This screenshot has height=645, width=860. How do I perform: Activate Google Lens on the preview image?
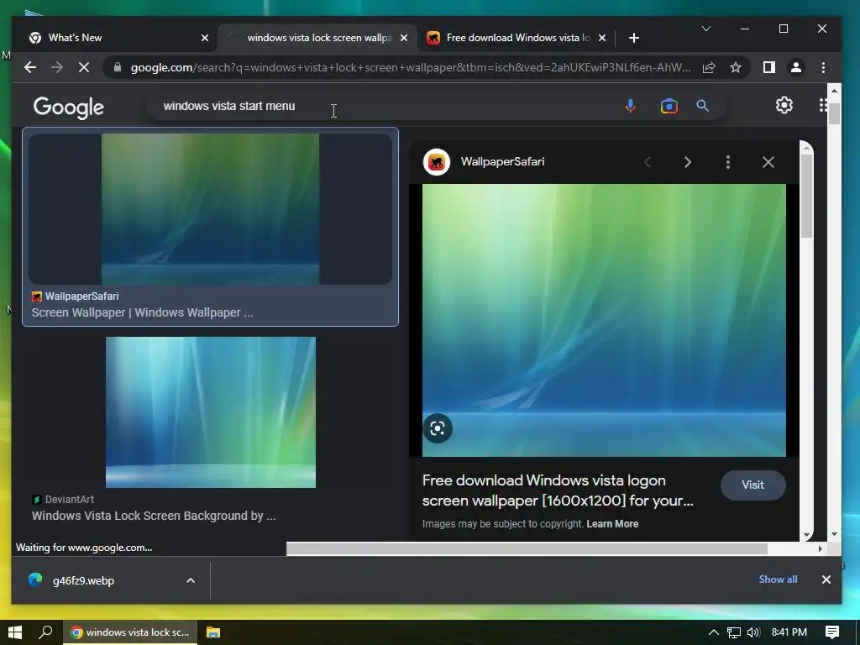pyautogui.click(x=438, y=428)
